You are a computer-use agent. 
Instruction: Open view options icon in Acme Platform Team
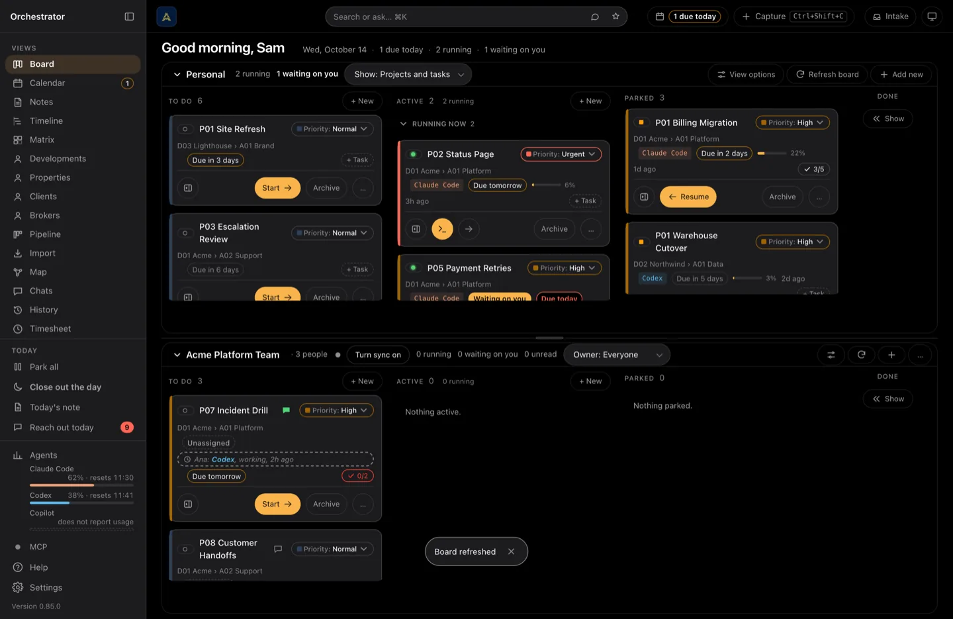(831, 355)
